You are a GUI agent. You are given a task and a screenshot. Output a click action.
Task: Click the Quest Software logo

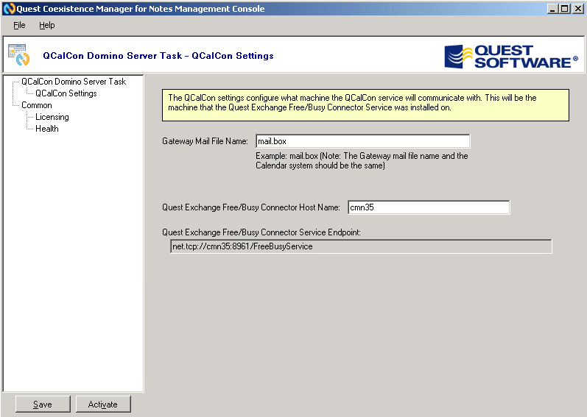pos(511,57)
